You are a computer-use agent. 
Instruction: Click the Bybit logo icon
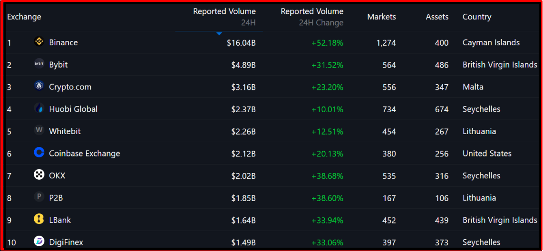point(39,64)
